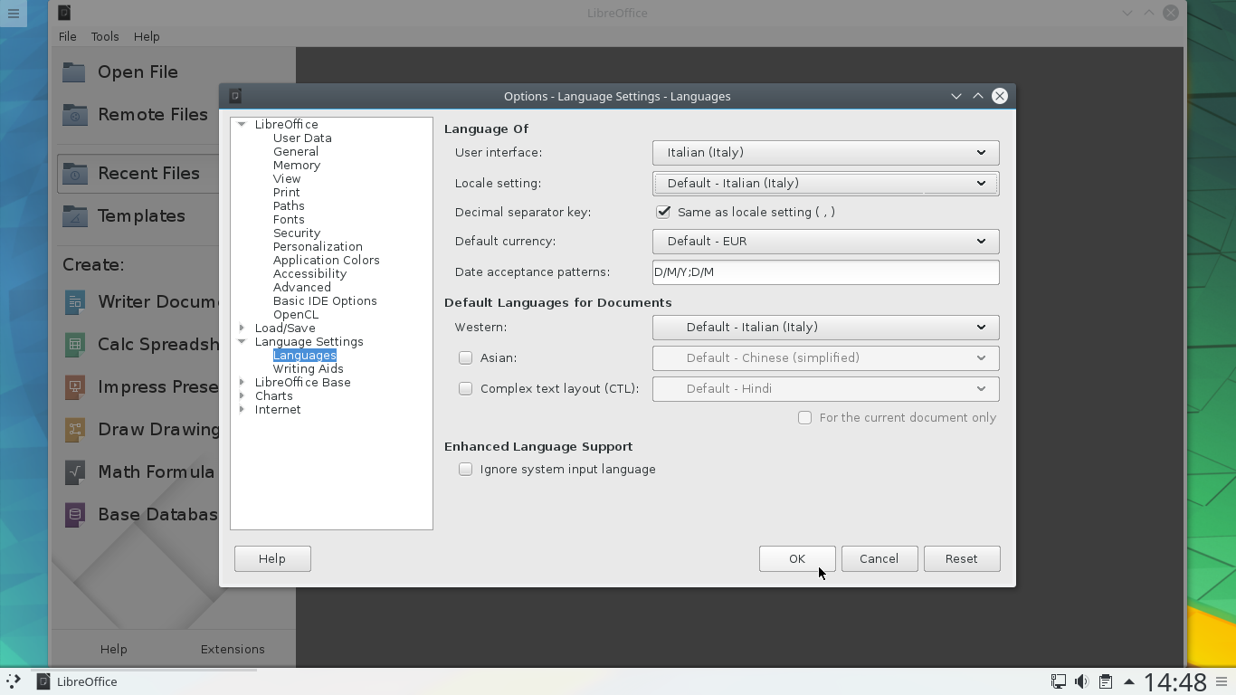Open the Default currency dropdown
This screenshot has width=1236, height=695.
tap(825, 241)
